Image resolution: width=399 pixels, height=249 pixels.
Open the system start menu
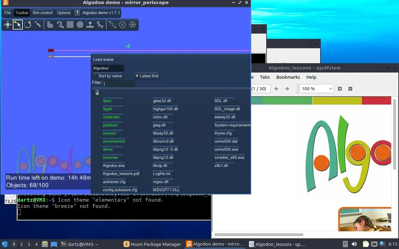[x=5, y=244]
